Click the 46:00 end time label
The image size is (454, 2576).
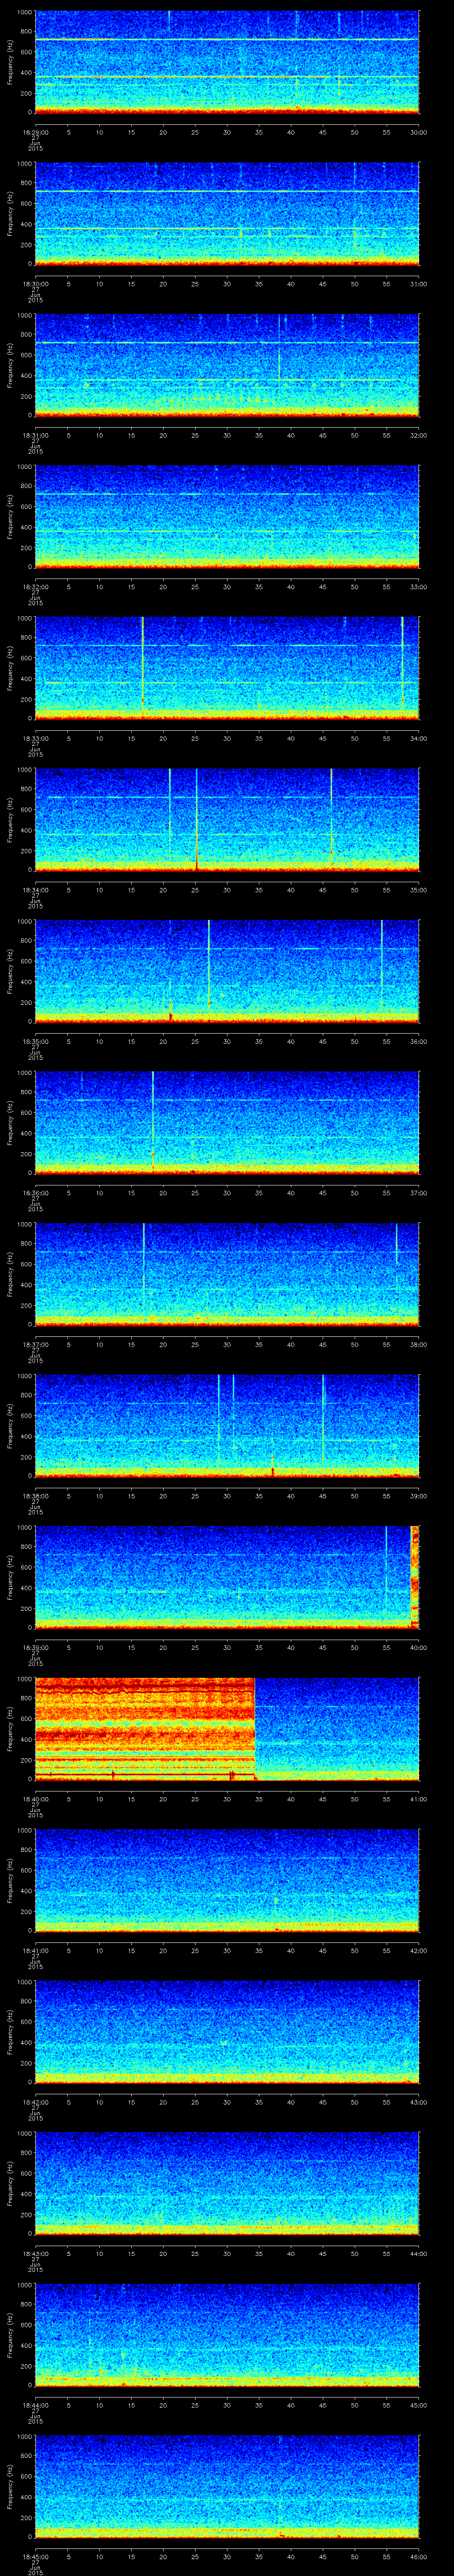(x=418, y=2556)
